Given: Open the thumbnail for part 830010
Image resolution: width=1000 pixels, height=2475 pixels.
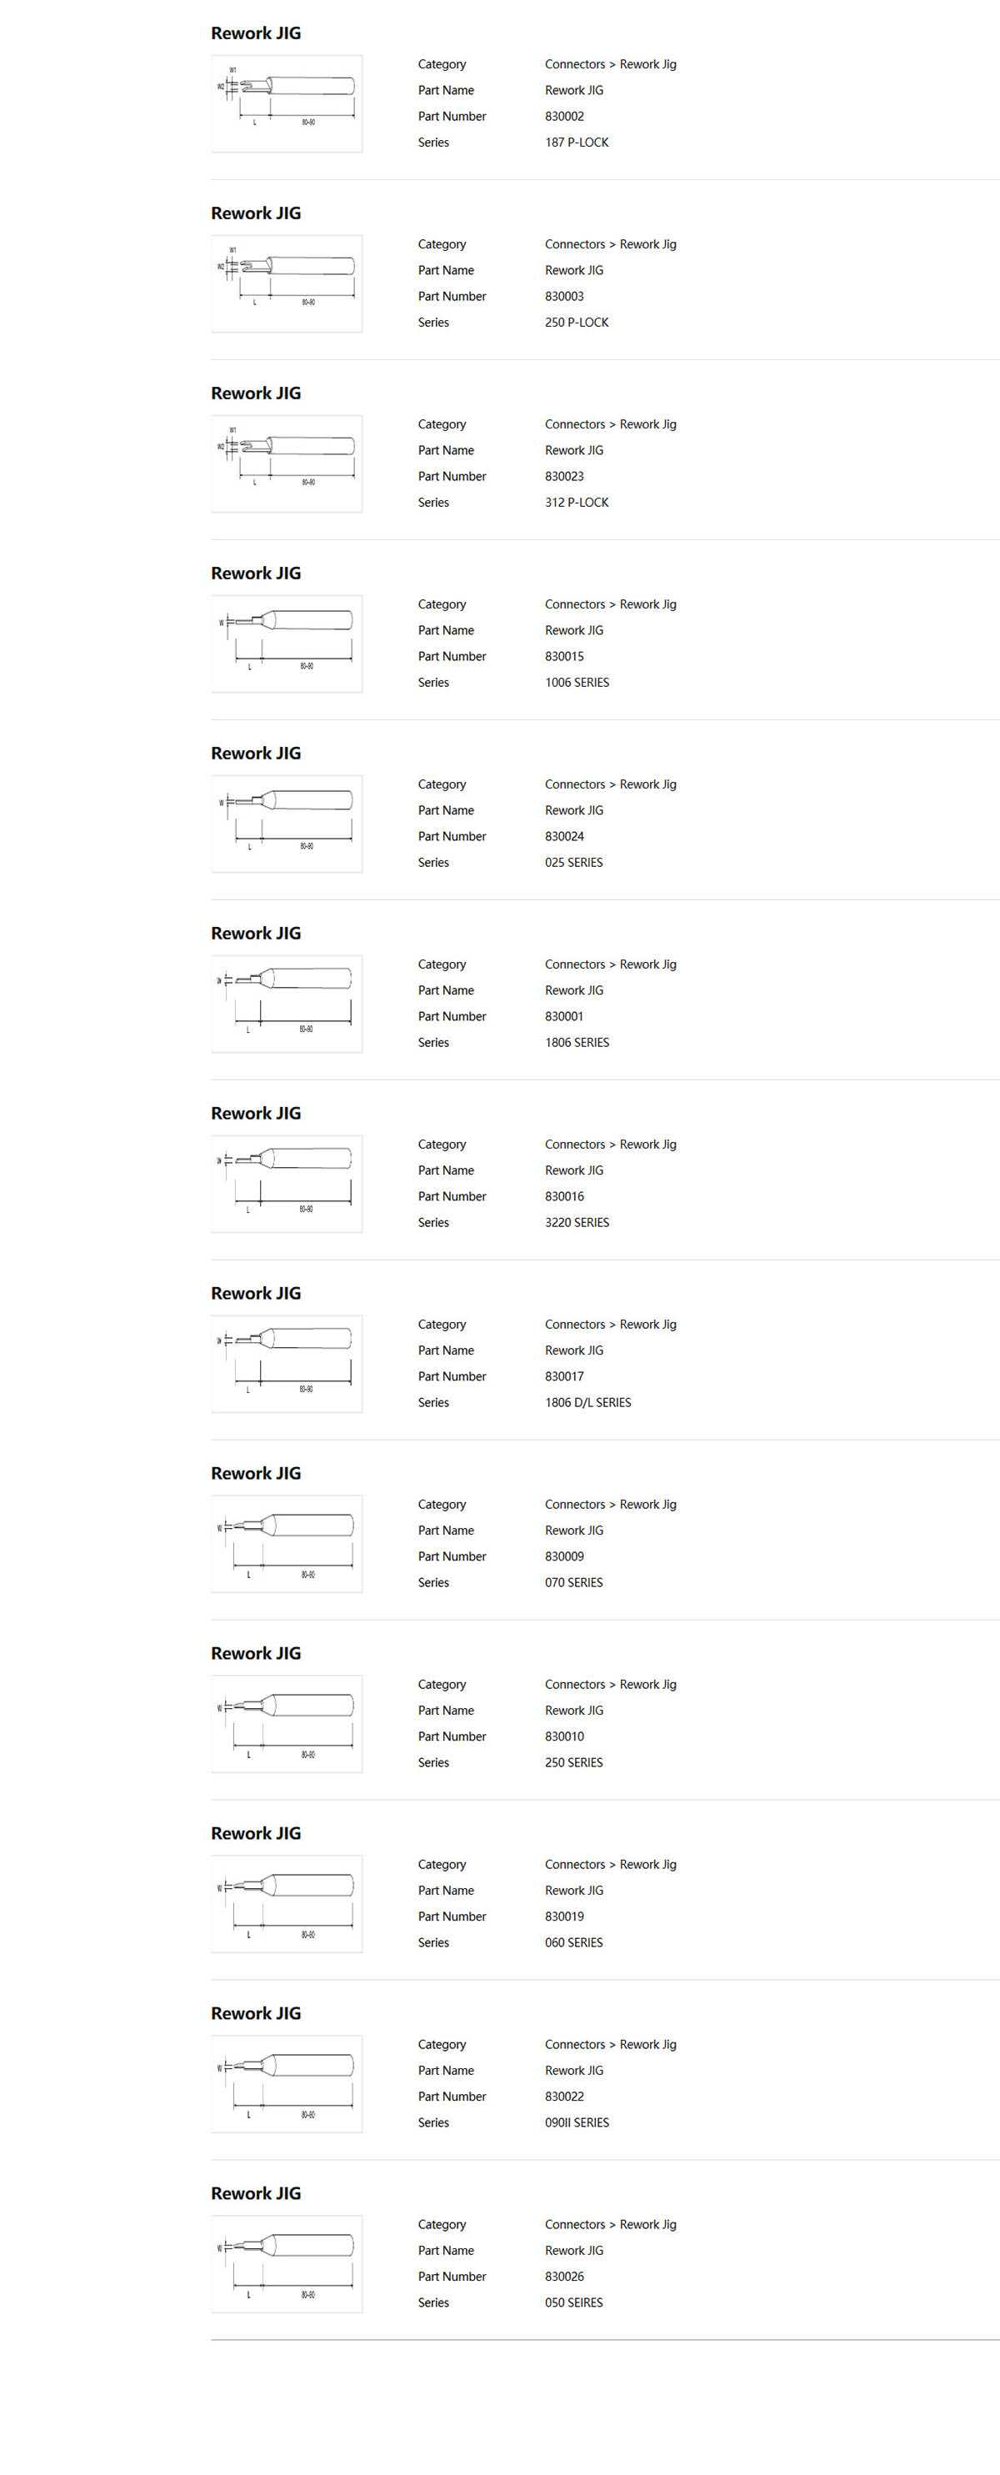Looking at the screenshot, I should (x=287, y=1724).
